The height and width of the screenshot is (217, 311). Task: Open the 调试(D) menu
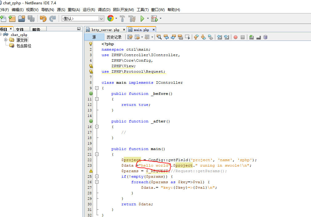point(104,10)
